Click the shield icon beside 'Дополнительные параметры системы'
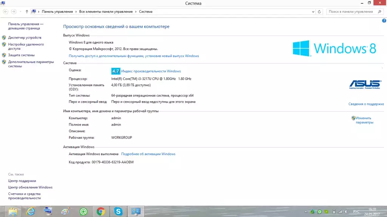 [4, 62]
